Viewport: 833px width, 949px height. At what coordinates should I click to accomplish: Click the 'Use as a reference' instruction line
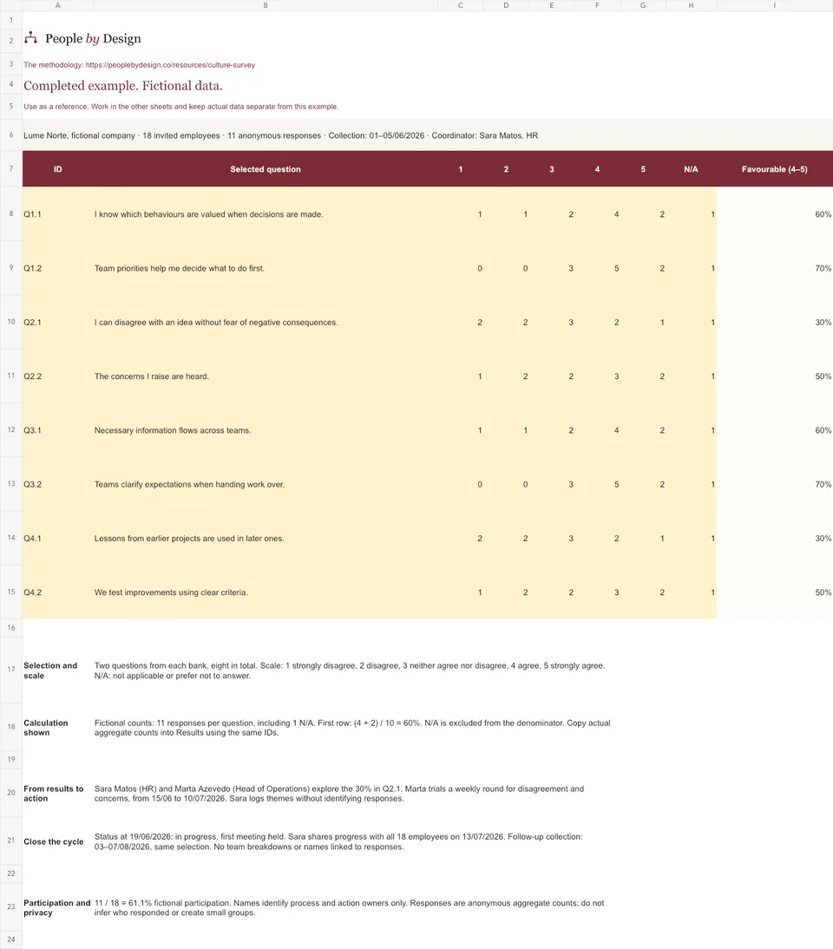coord(181,107)
